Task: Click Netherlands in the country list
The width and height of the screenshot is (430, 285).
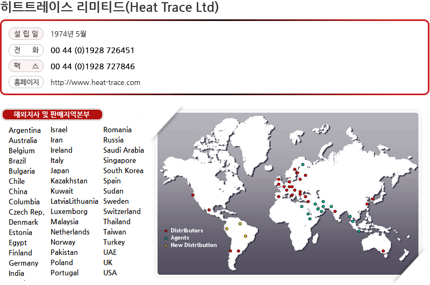Action: 70,232
